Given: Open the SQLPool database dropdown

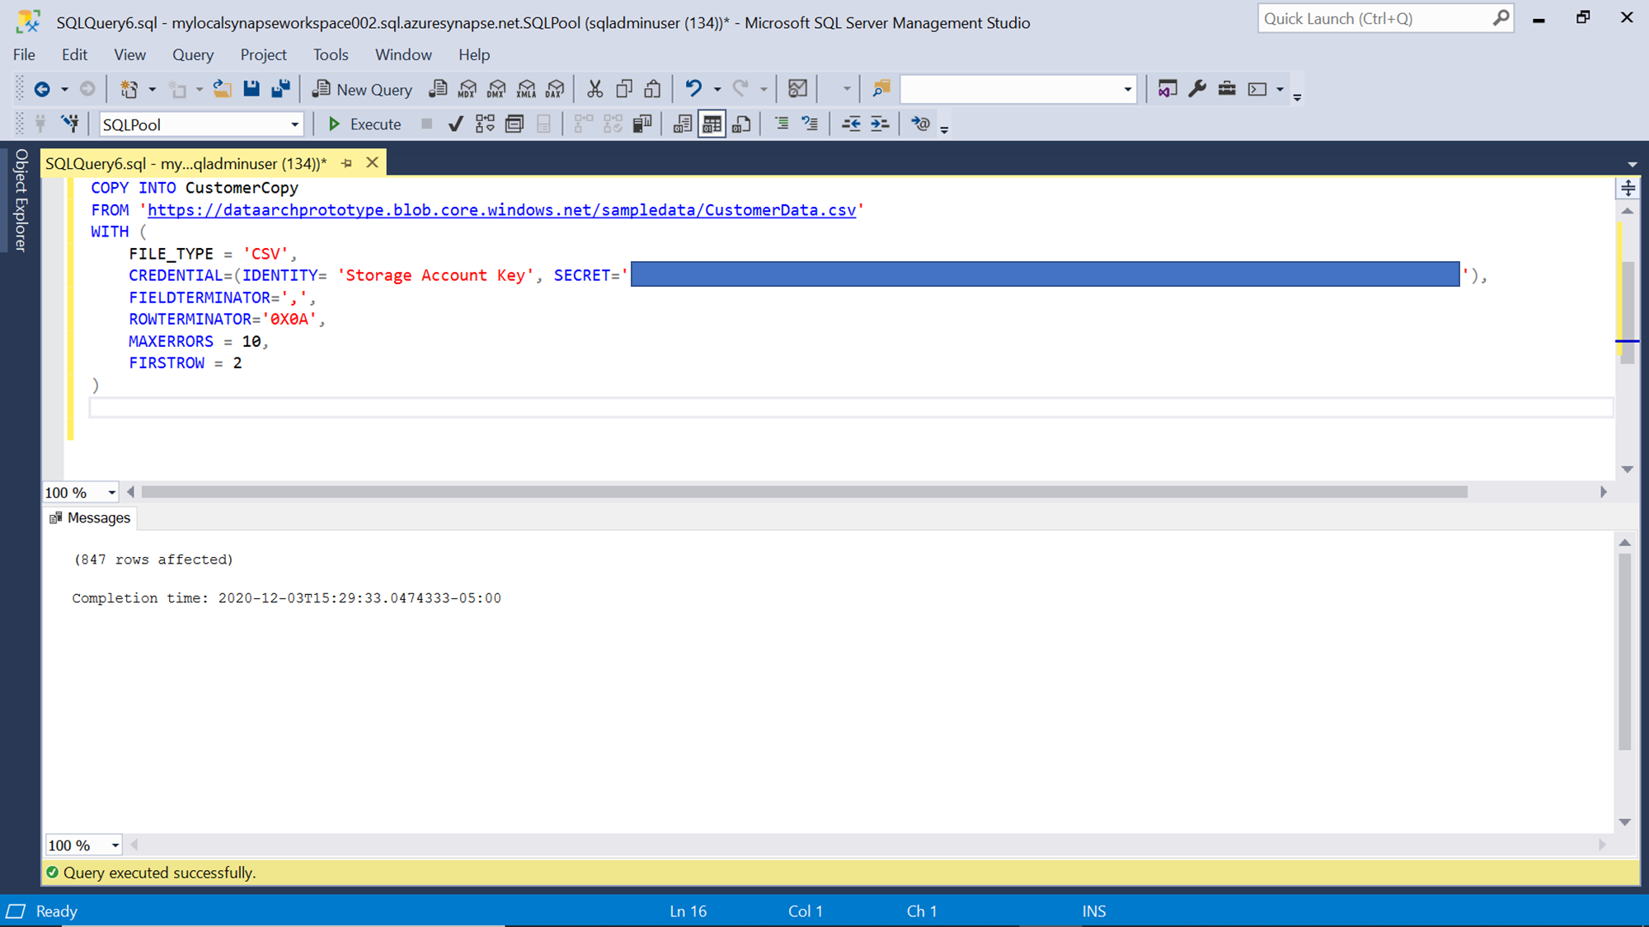Looking at the screenshot, I should (294, 124).
